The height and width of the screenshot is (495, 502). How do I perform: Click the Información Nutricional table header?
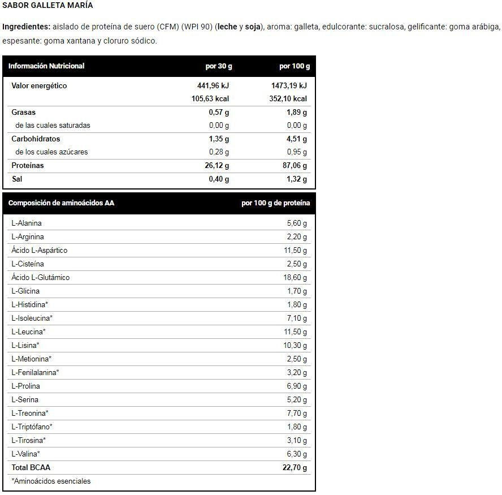[46, 66]
